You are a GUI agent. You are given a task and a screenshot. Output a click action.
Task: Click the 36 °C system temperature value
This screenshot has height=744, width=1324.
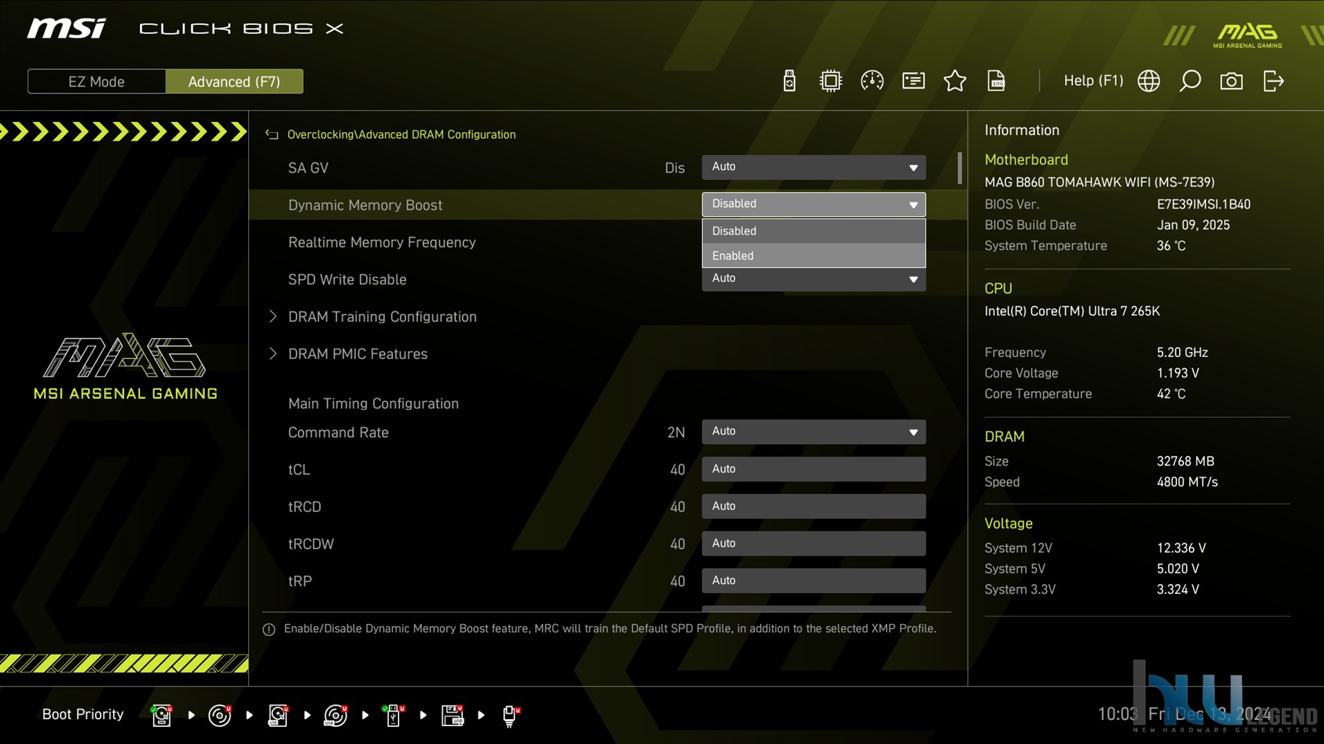1171,246
